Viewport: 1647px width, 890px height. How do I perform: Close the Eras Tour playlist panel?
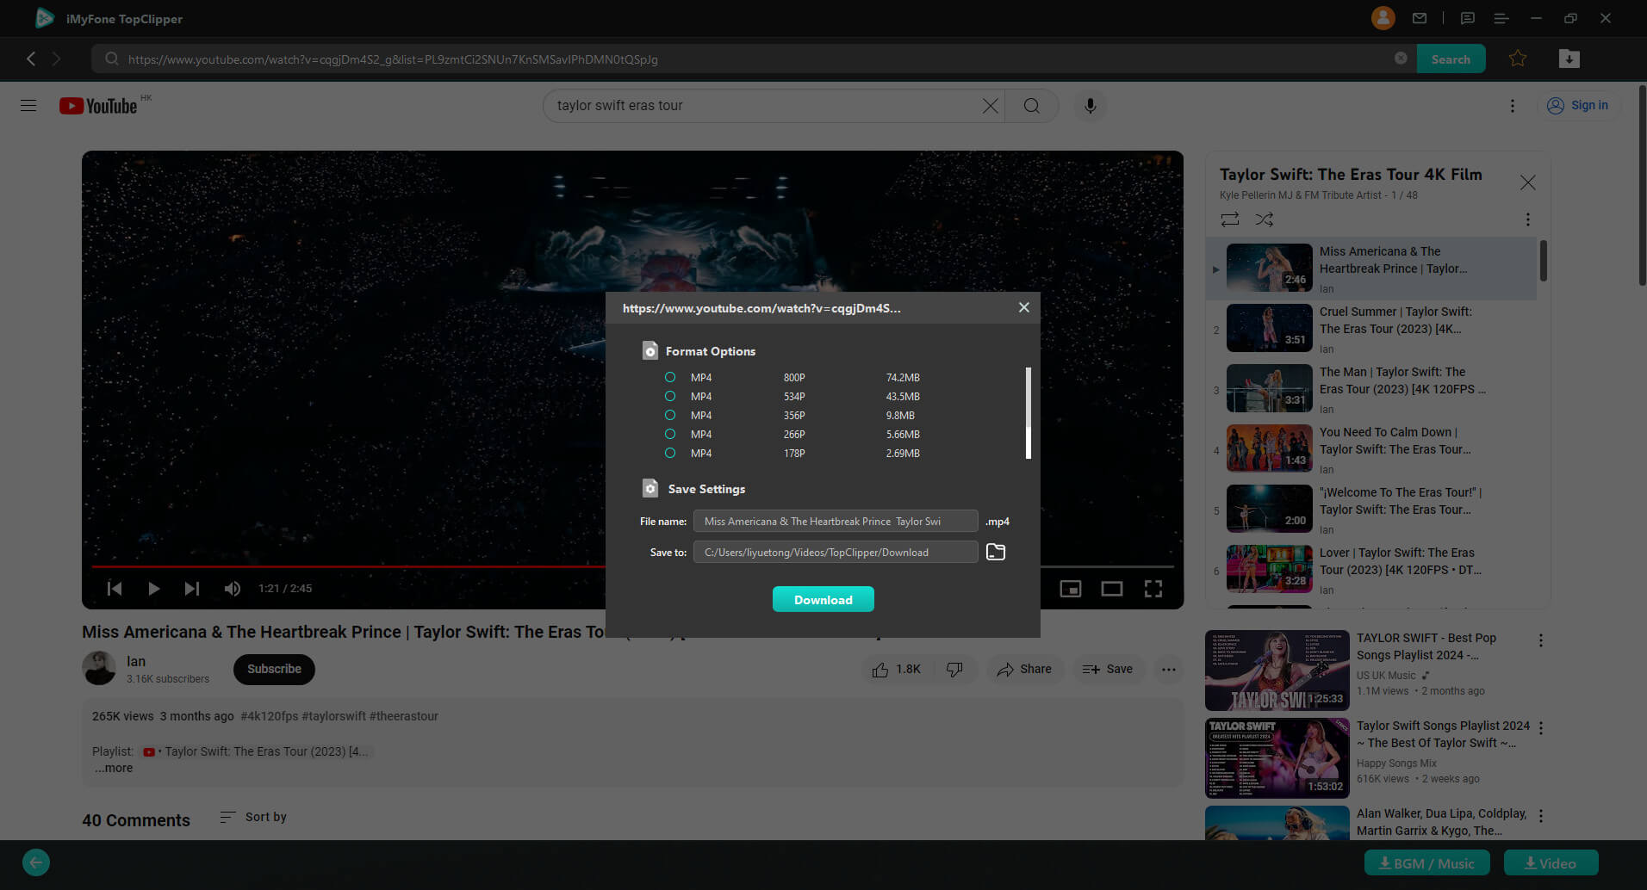[x=1528, y=182]
